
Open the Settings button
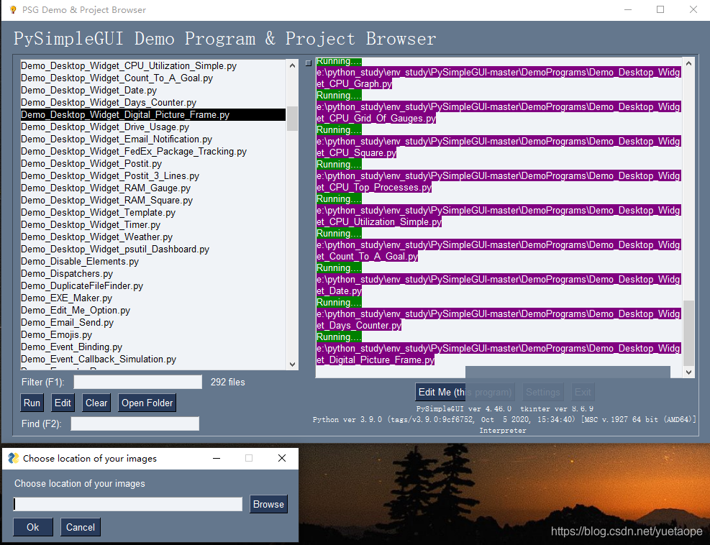[x=543, y=392]
